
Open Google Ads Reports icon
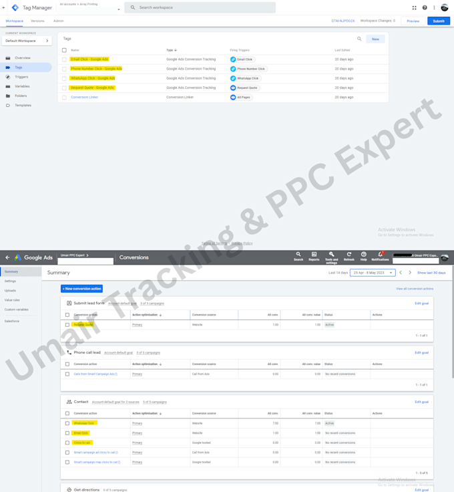click(314, 256)
